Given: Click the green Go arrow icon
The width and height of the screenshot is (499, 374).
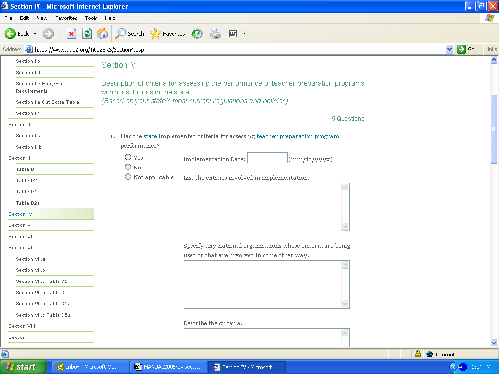Looking at the screenshot, I should point(461,49).
